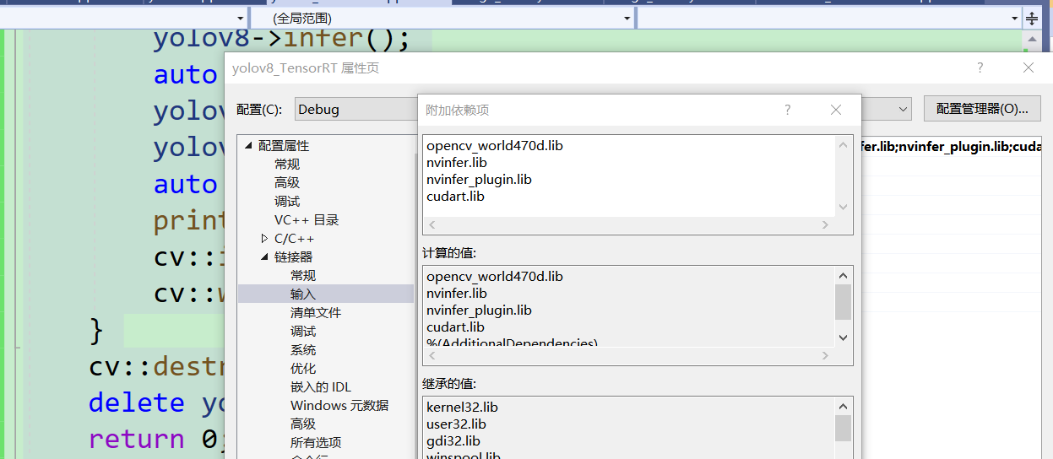Image resolution: width=1053 pixels, height=459 pixels.
Task: Select 调试 under 配置属性
Action: [x=287, y=201]
